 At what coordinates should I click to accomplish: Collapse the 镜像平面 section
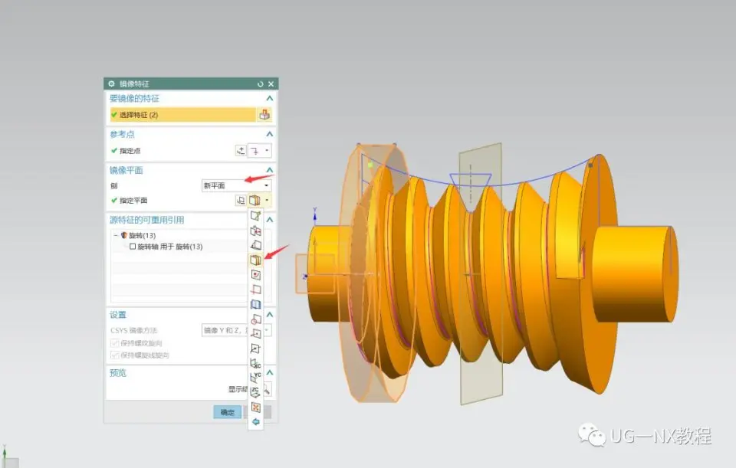coord(269,170)
